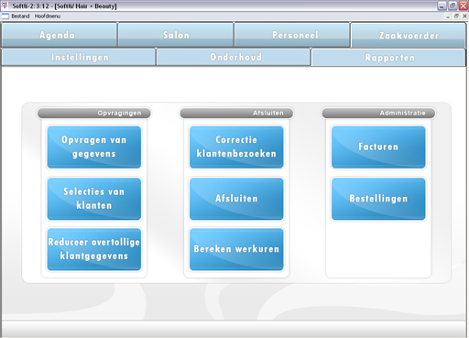
Task: Select the Zaakvoerder tab
Action: click(x=409, y=36)
